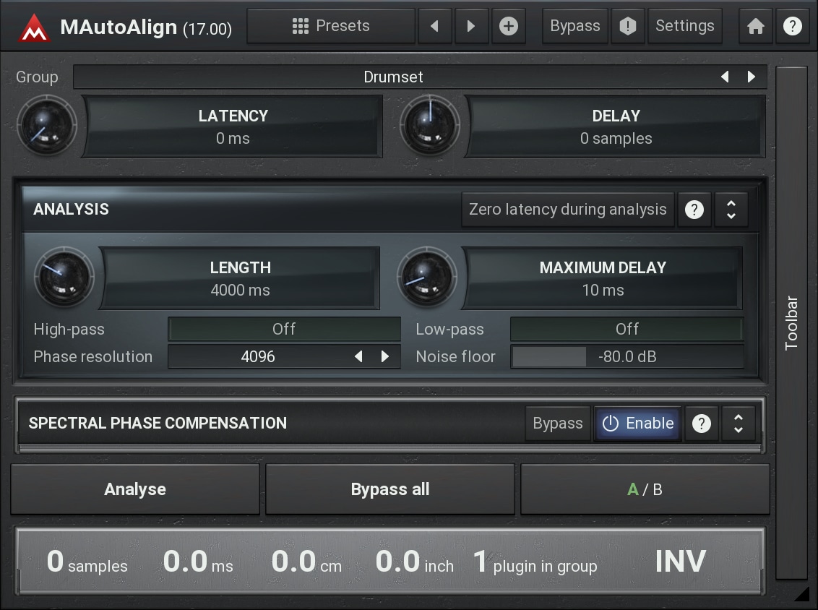818x610 pixels.
Task: Click the exclamation panic icon beside Bypass
Action: [628, 26]
